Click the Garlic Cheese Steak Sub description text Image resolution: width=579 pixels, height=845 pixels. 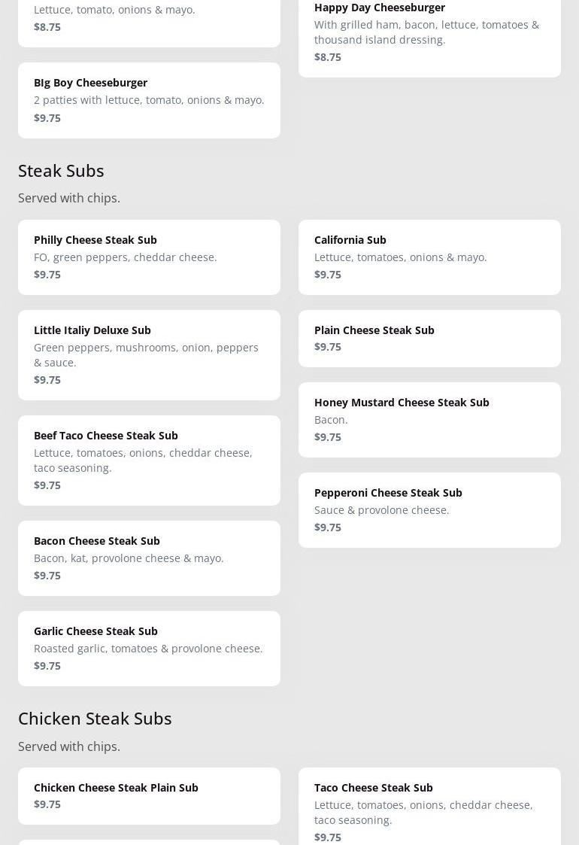point(148,649)
